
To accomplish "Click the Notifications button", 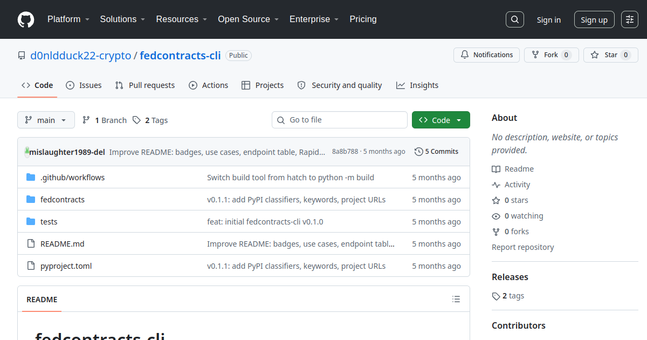I will point(487,55).
